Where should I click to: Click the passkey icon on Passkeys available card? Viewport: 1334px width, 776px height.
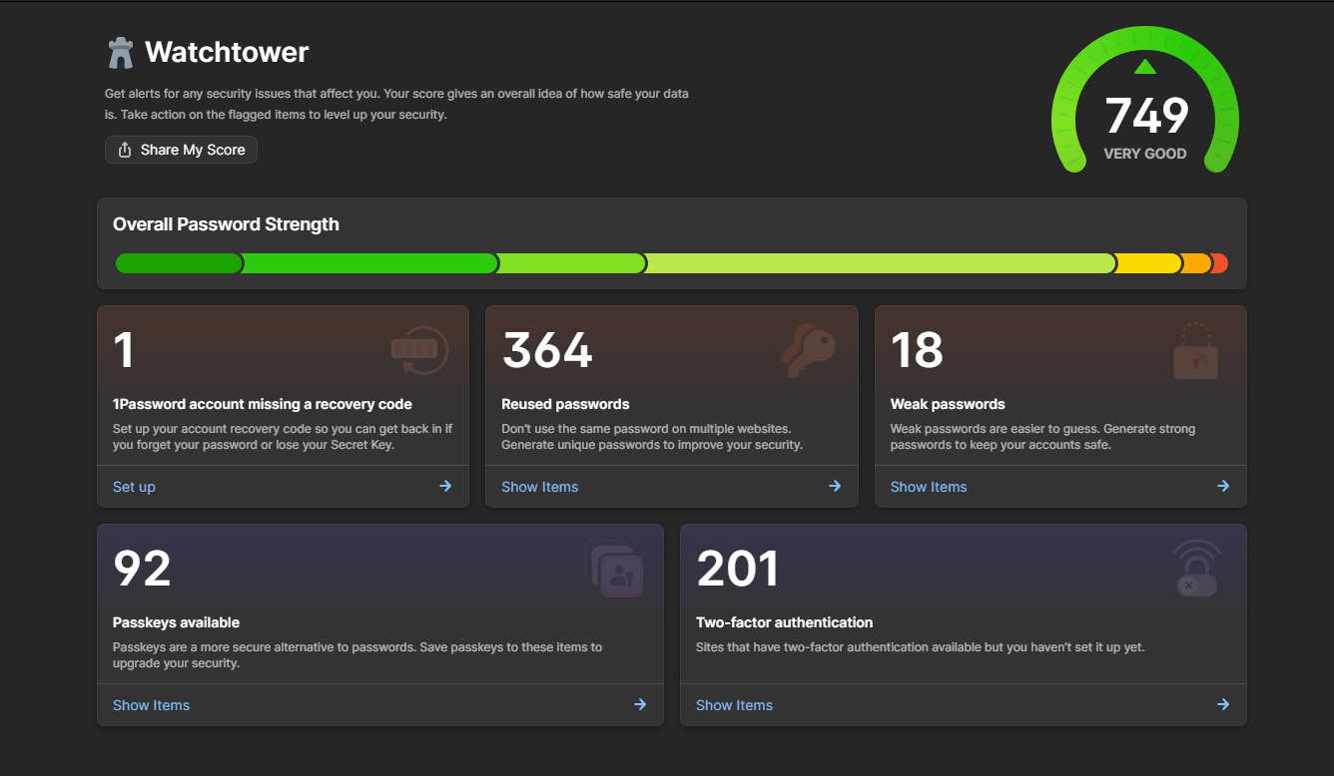[614, 569]
